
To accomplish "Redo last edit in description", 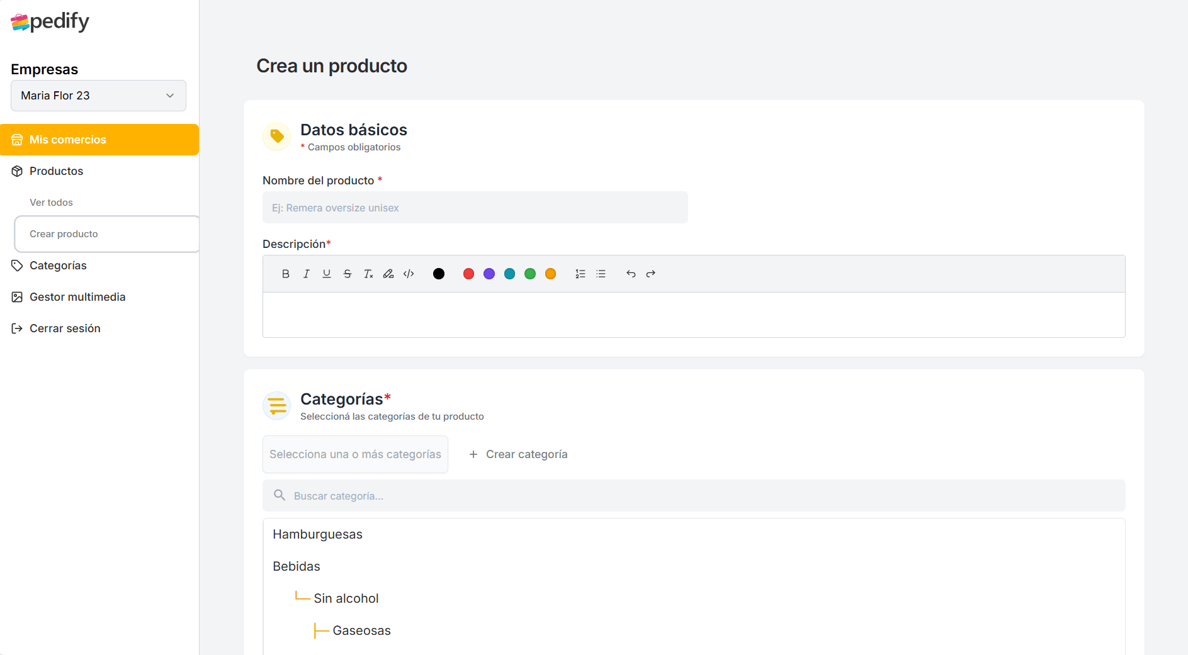I will point(651,274).
